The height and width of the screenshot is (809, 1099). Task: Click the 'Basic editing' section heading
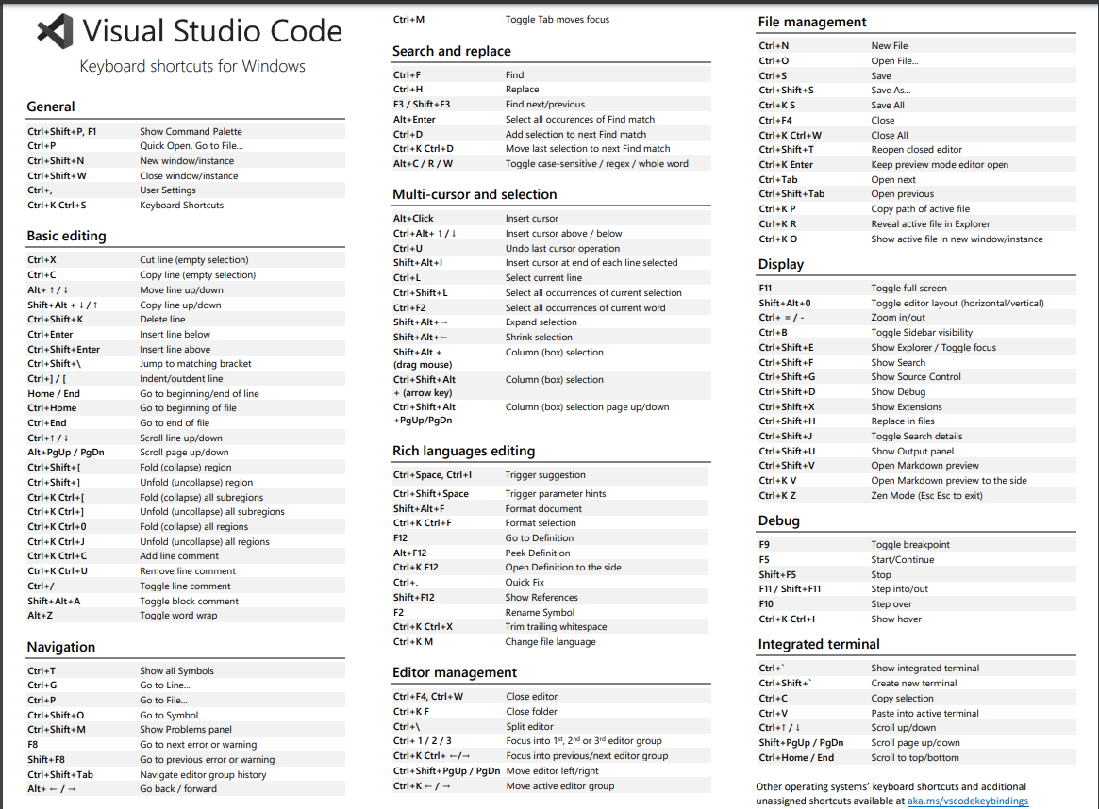(67, 236)
